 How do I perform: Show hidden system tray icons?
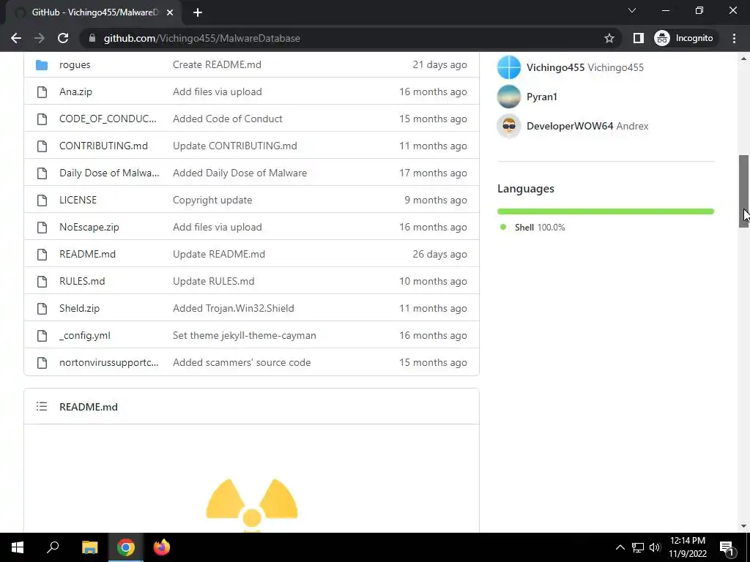coord(620,547)
